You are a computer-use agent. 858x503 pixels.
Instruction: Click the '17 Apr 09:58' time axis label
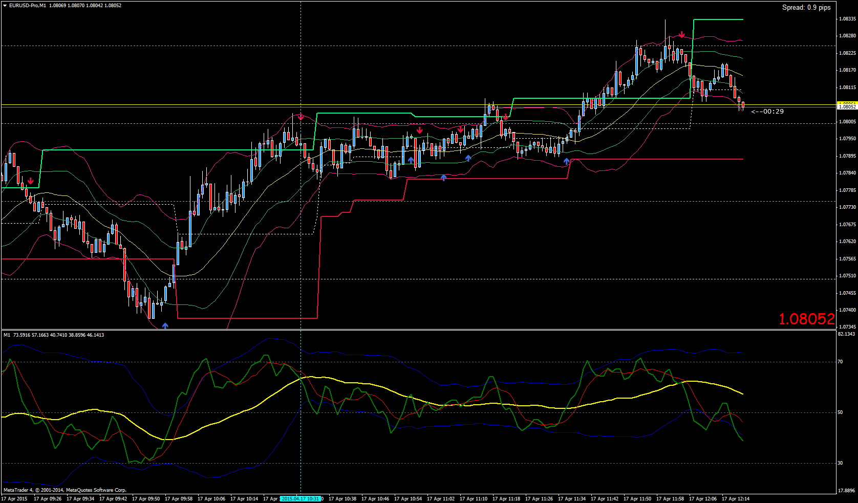[179, 499]
